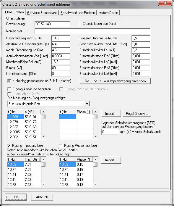
Task: Click the Qes field with 6,4
Action: tap(61, 44)
